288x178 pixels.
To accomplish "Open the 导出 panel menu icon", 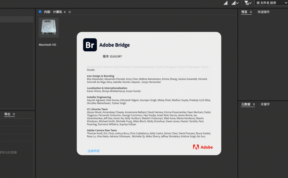I will pos(14,114).
